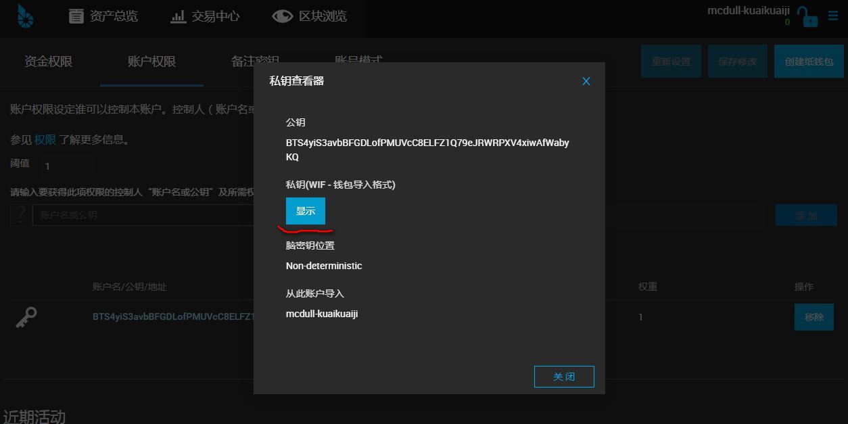This screenshot has width=848, height=424.
Task: Remove the listed controller with 移除
Action: click(814, 317)
